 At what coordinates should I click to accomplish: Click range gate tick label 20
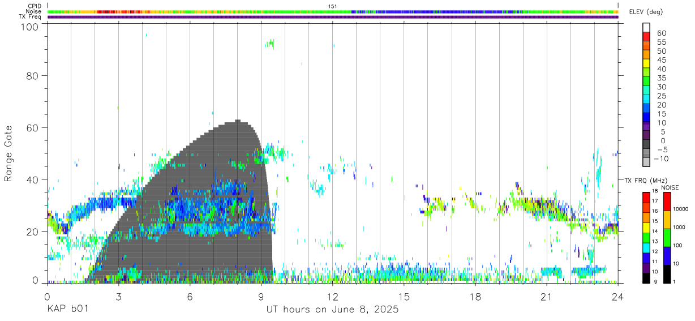[33, 232]
